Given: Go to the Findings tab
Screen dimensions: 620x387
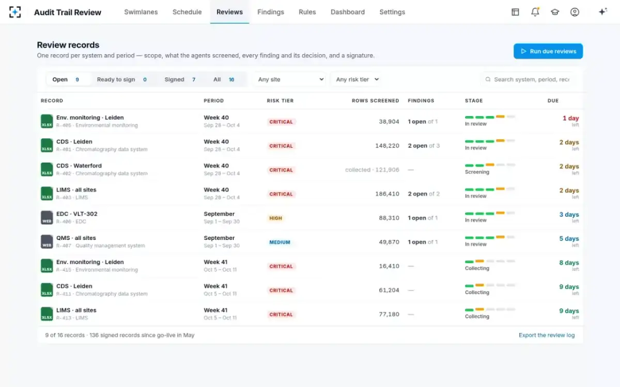Looking at the screenshot, I should (x=271, y=12).
